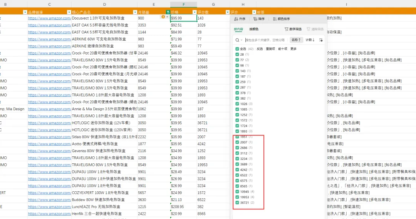
Task: Click 前十项 top ten option
Action: (x=283, y=49)
